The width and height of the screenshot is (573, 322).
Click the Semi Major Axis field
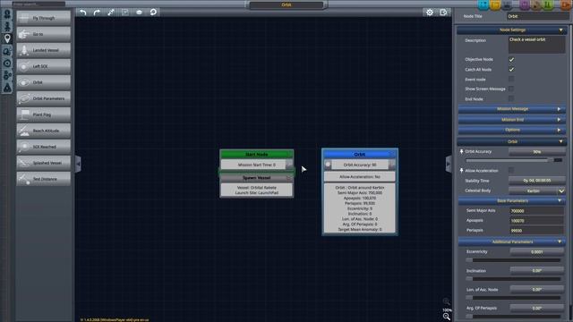pos(537,211)
